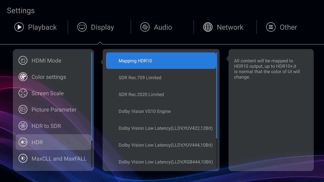
Task: Select SDR Rec.2020 Limited output
Action: click(161, 95)
